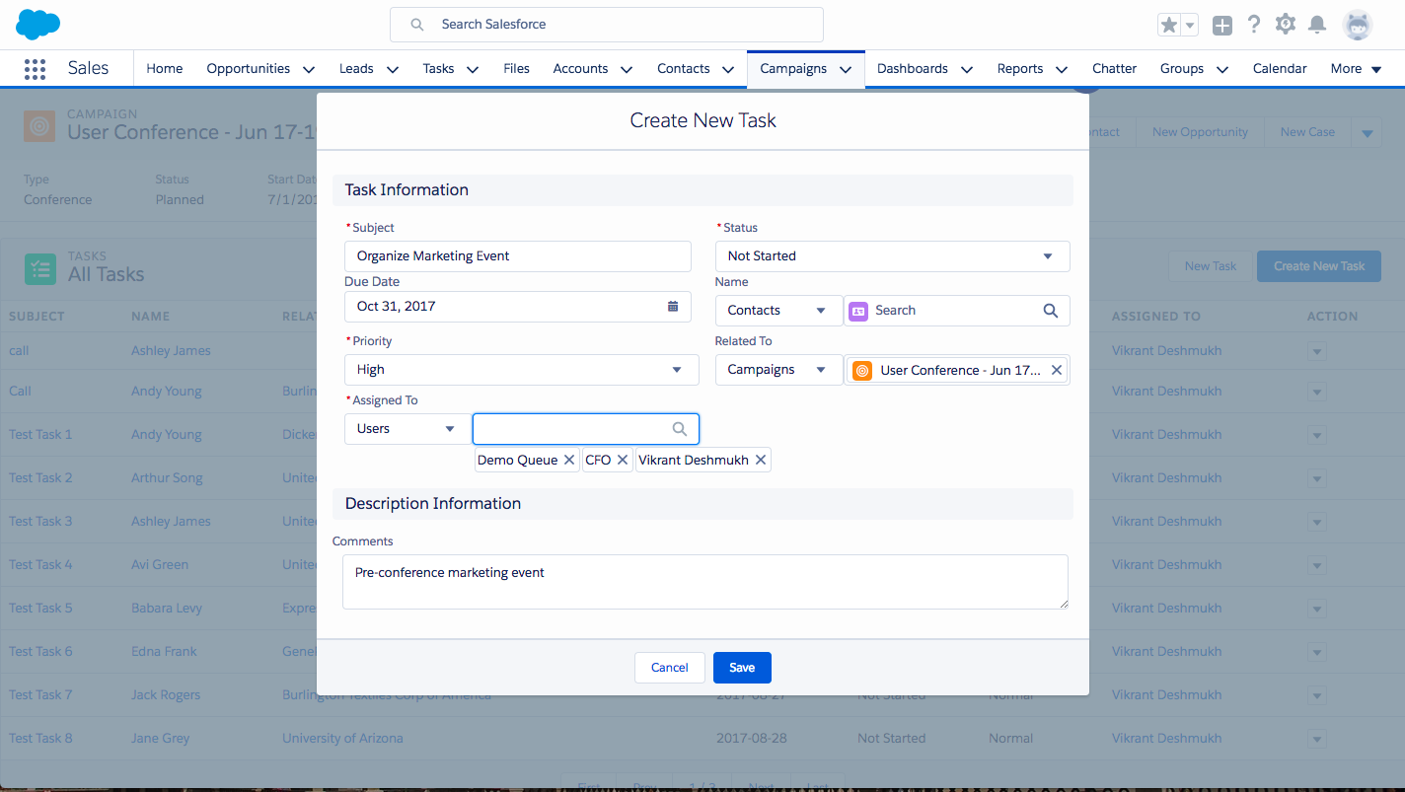Cancel the Create New Task dialog
The image size is (1405, 792).
click(670, 668)
